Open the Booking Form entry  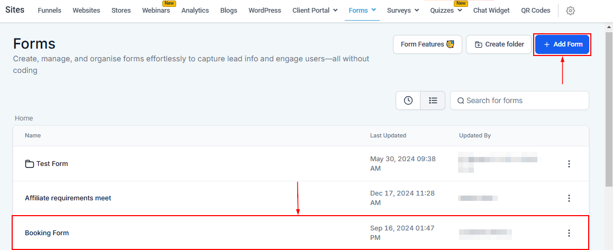pyautogui.click(x=47, y=233)
